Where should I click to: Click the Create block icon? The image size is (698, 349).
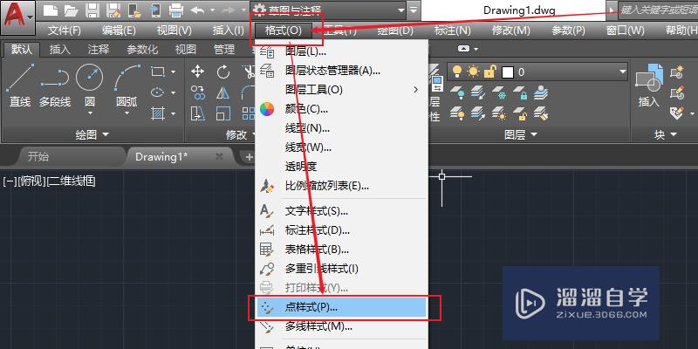(x=676, y=72)
